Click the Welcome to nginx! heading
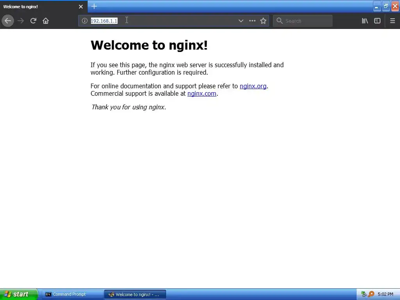Screen dimensions: 400x300 tap(149, 45)
